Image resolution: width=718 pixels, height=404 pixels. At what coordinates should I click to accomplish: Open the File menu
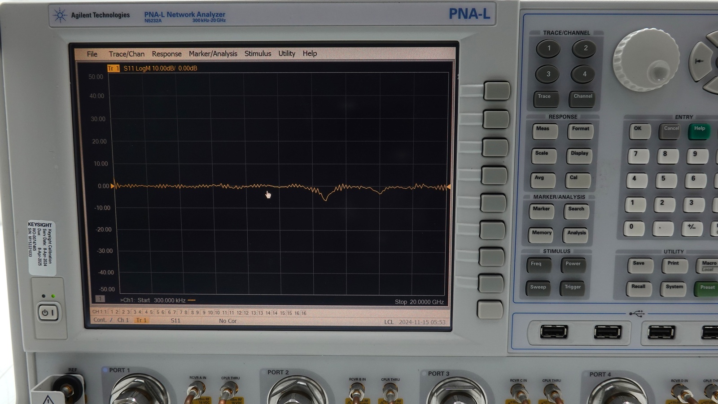point(92,53)
